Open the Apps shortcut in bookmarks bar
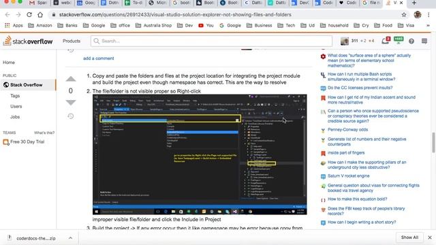Viewport: 436px width, 245px height. [x=14, y=25]
